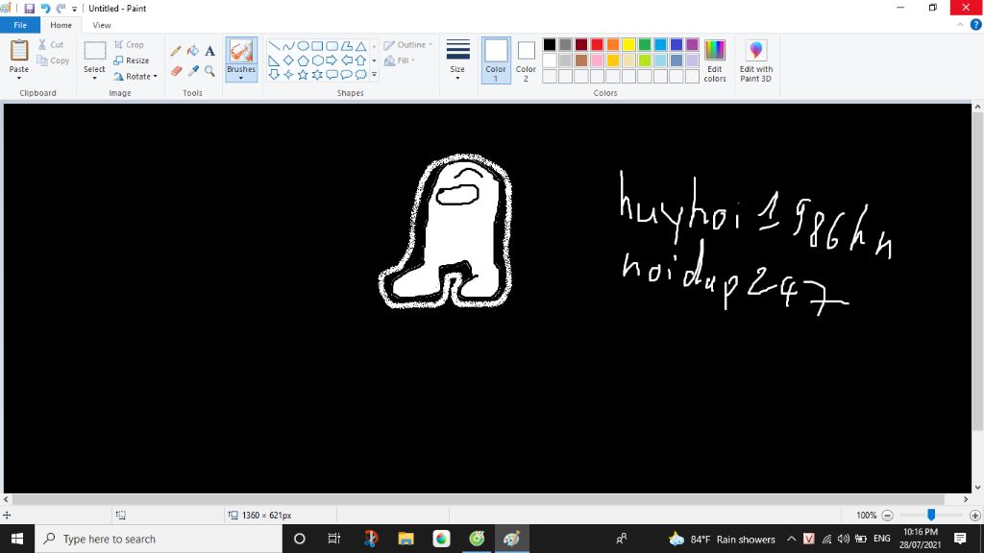Click the Select tool rectangle icon

(95, 51)
